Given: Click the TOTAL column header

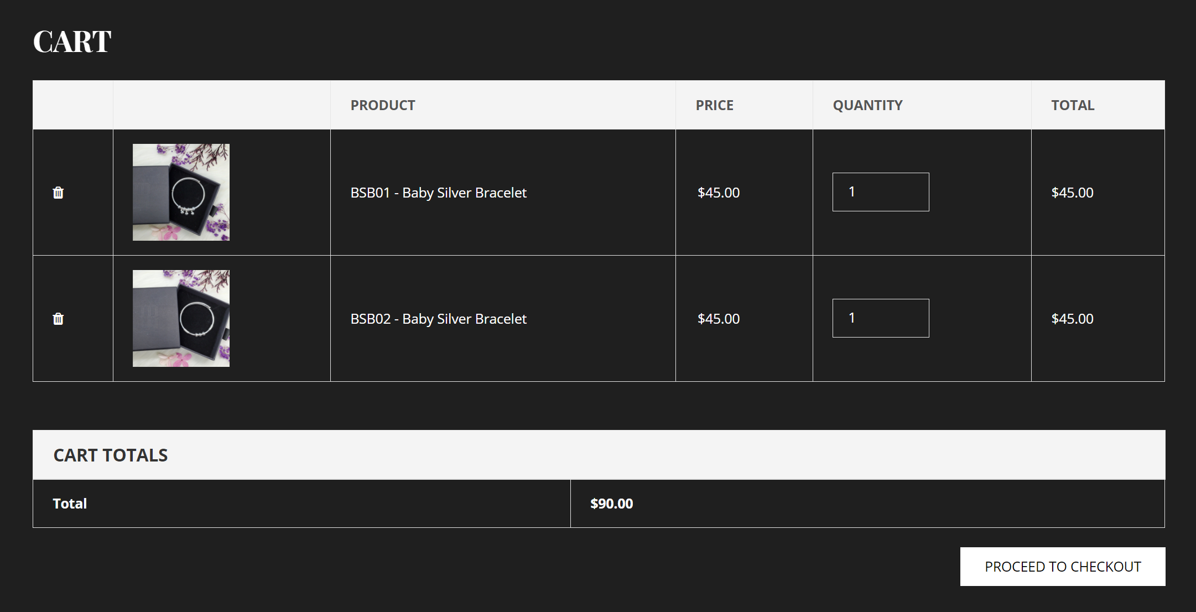Looking at the screenshot, I should (x=1073, y=105).
